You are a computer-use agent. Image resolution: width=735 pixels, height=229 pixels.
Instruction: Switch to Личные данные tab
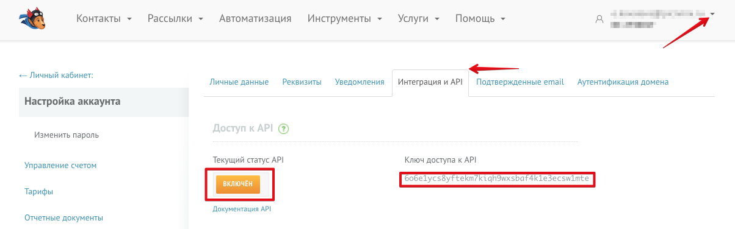pyautogui.click(x=239, y=82)
